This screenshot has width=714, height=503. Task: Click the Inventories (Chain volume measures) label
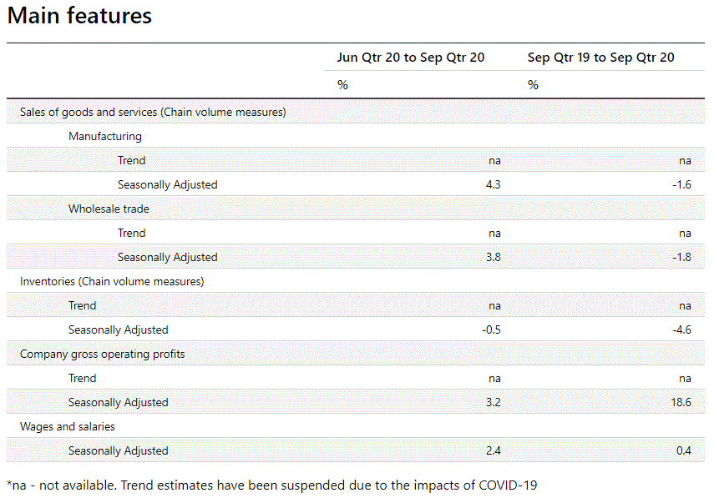click(112, 281)
